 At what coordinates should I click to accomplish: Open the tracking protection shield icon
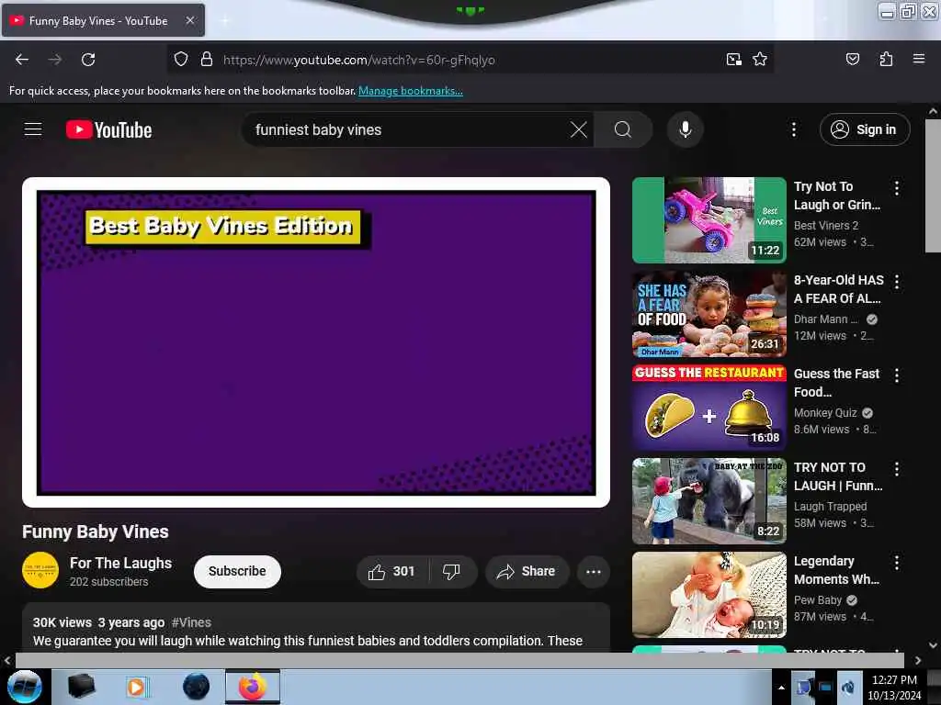181,60
